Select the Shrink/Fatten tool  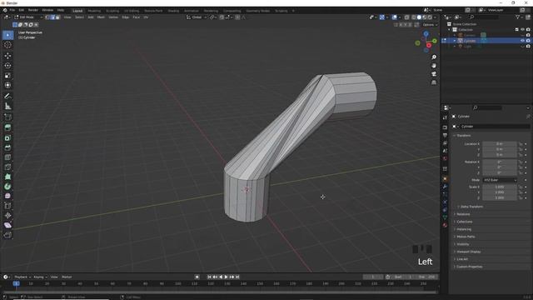pyautogui.click(x=7, y=215)
